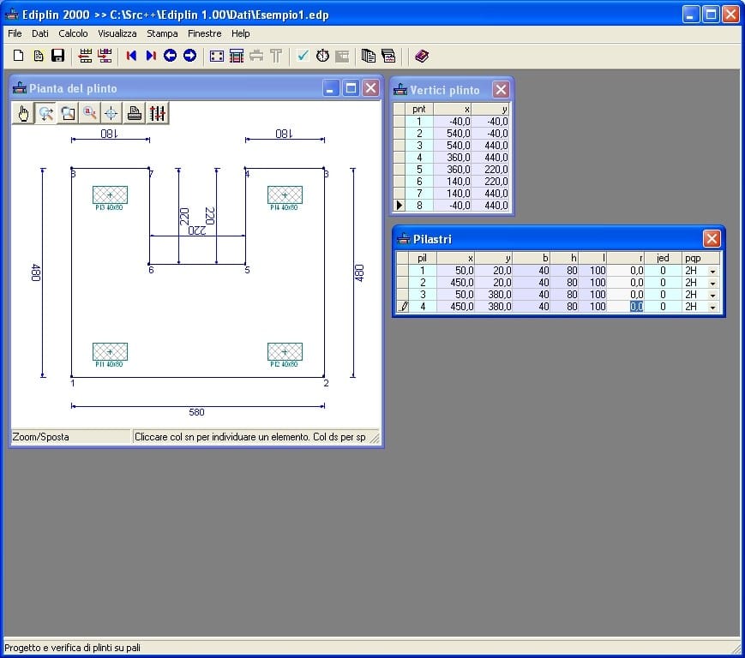Toggle the zoom/move tool button
The height and width of the screenshot is (658, 745).
(x=45, y=113)
